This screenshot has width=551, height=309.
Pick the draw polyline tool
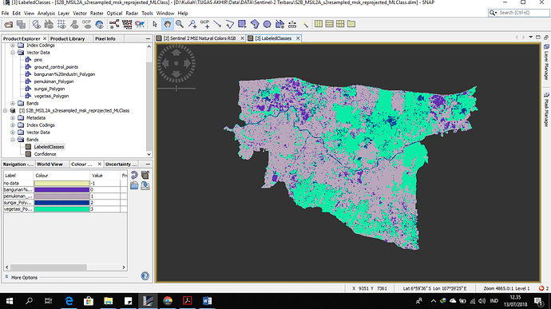tap(229, 24)
